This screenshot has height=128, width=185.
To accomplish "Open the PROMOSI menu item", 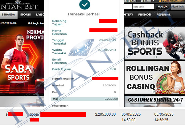I will 145,14.
